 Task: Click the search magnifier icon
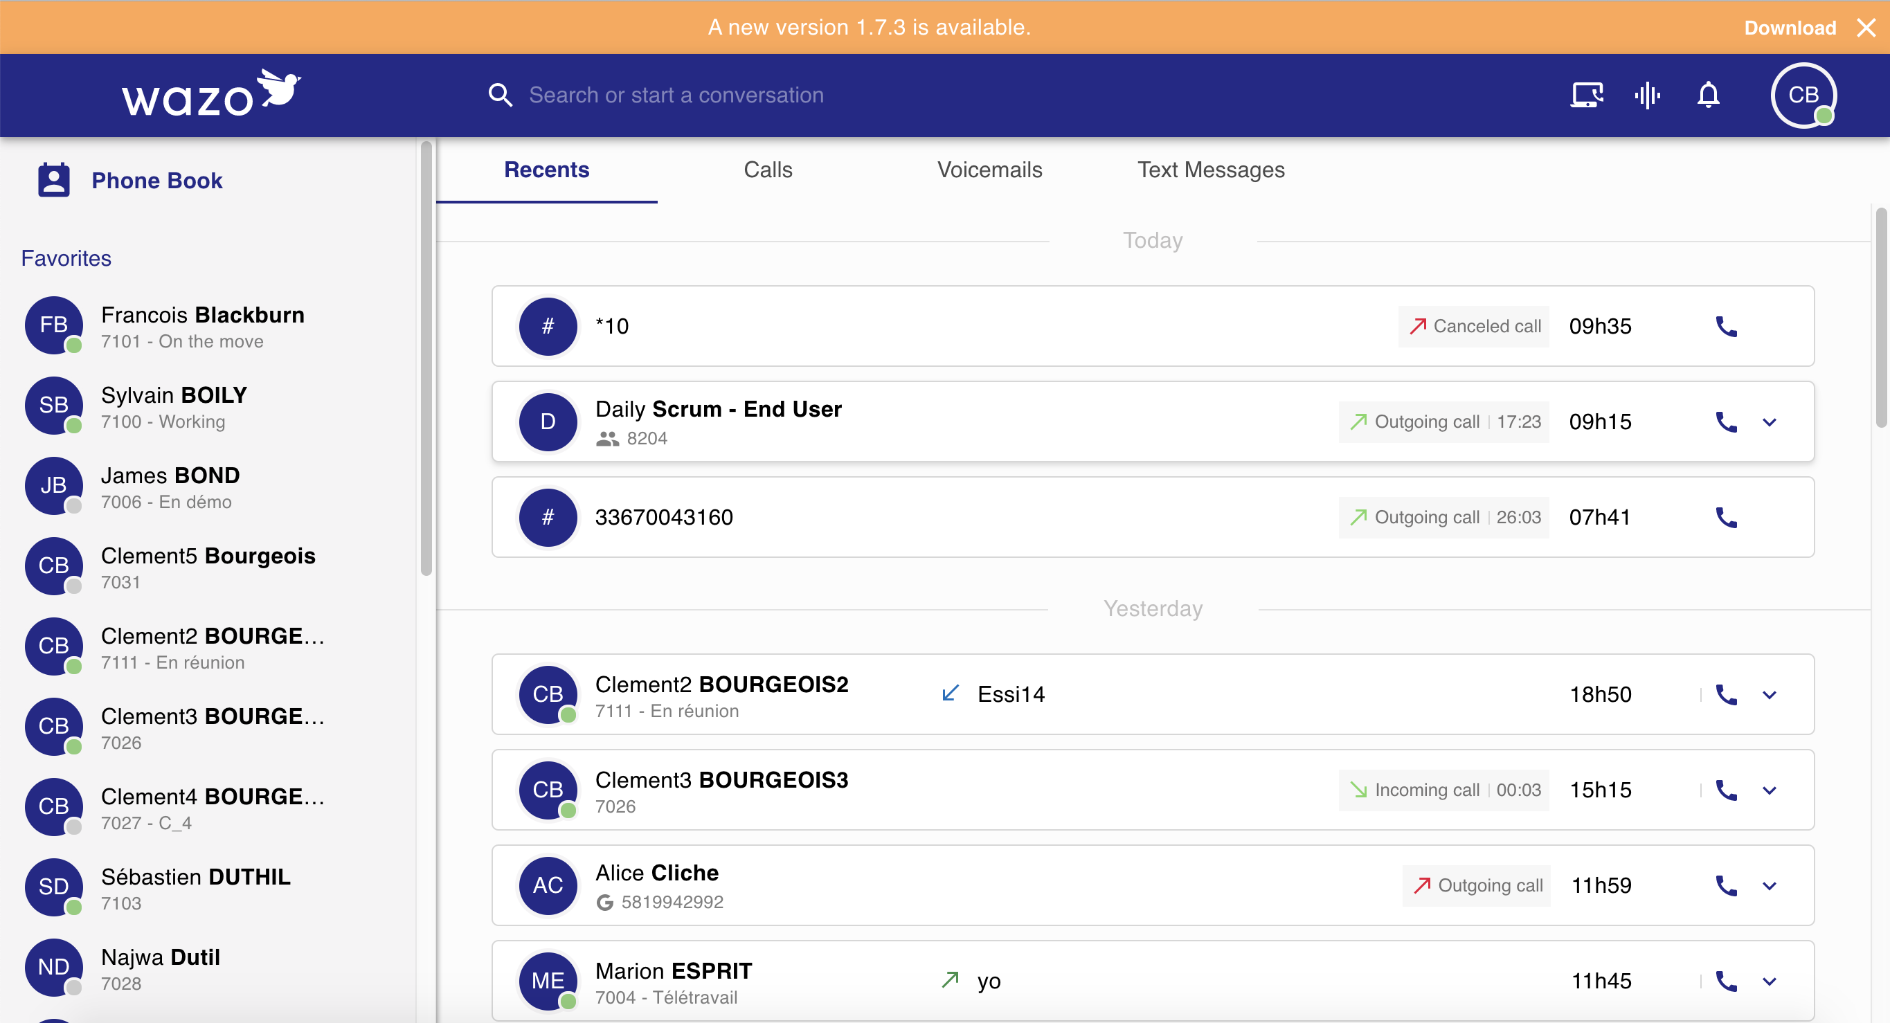(x=501, y=96)
